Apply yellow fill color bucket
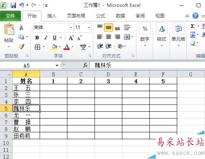 point(54,47)
